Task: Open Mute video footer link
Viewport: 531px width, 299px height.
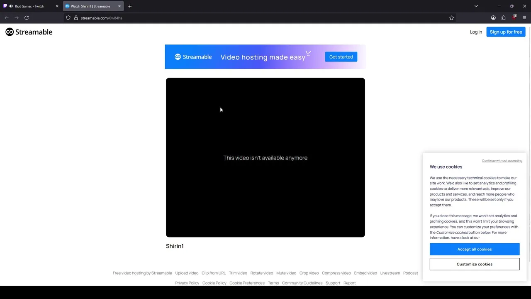Action: (x=286, y=273)
